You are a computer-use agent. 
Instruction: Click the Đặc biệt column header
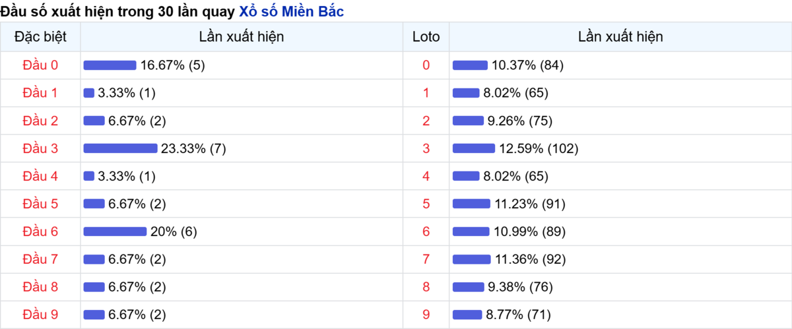[x=40, y=37]
